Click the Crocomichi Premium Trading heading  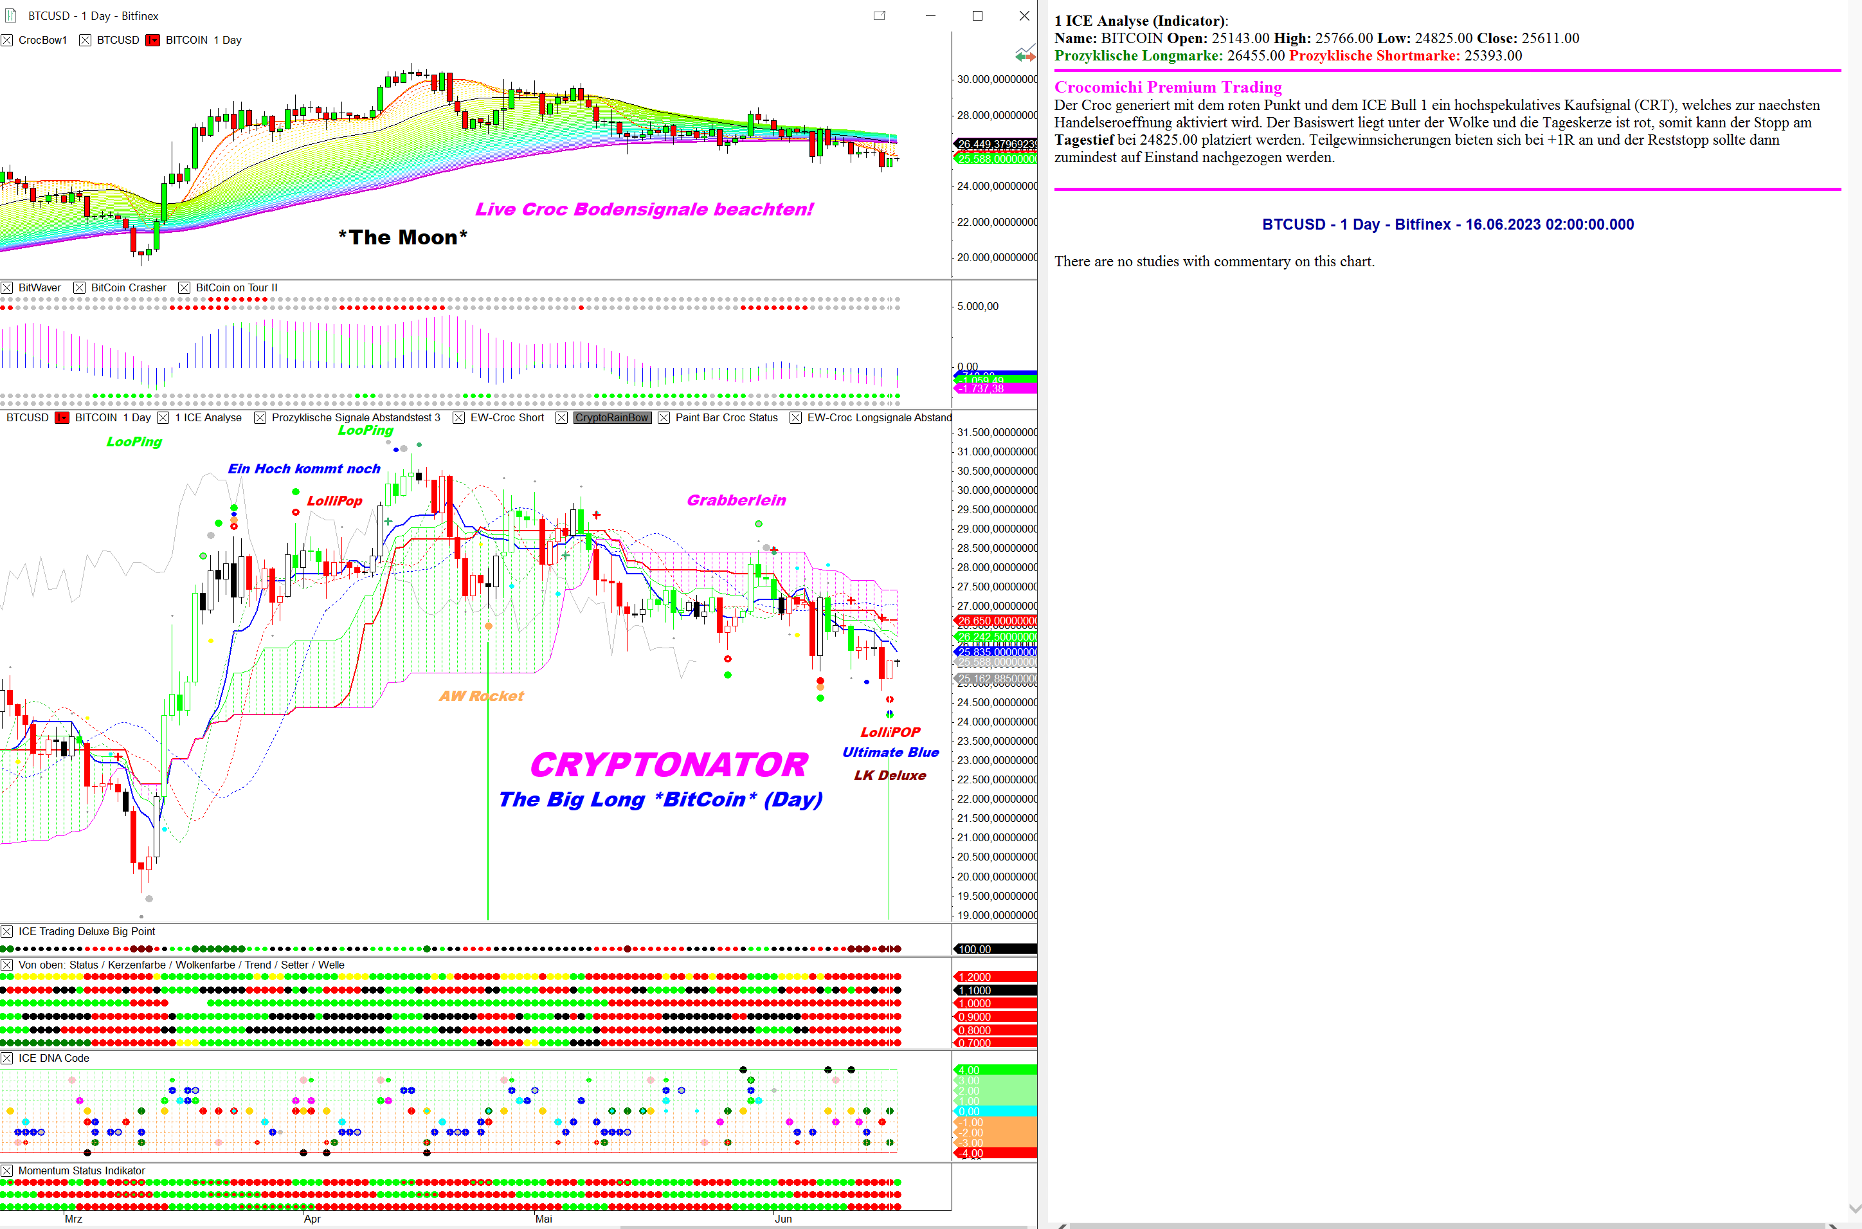pos(1168,87)
